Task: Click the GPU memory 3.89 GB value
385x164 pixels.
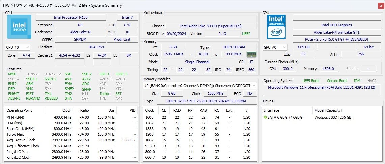Action: [x=303, y=47]
